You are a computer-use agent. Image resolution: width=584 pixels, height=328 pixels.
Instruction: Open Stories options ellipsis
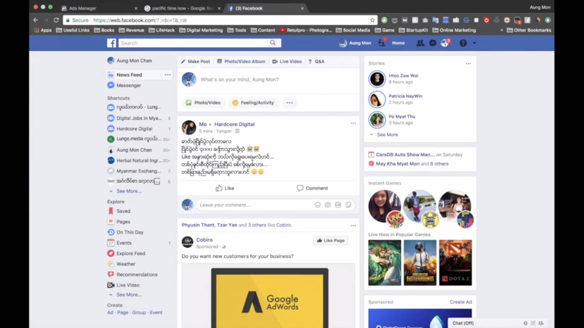468,64
